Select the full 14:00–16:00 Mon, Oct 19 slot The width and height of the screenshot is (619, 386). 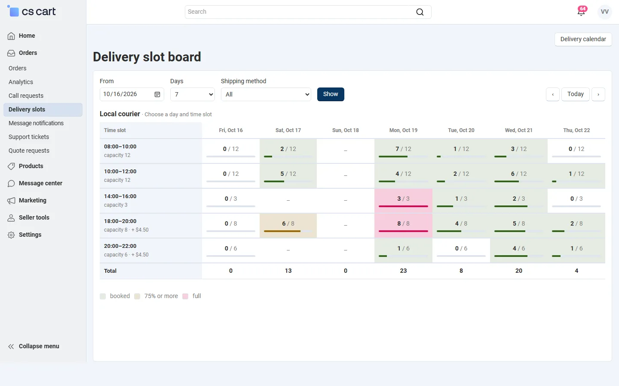click(403, 201)
